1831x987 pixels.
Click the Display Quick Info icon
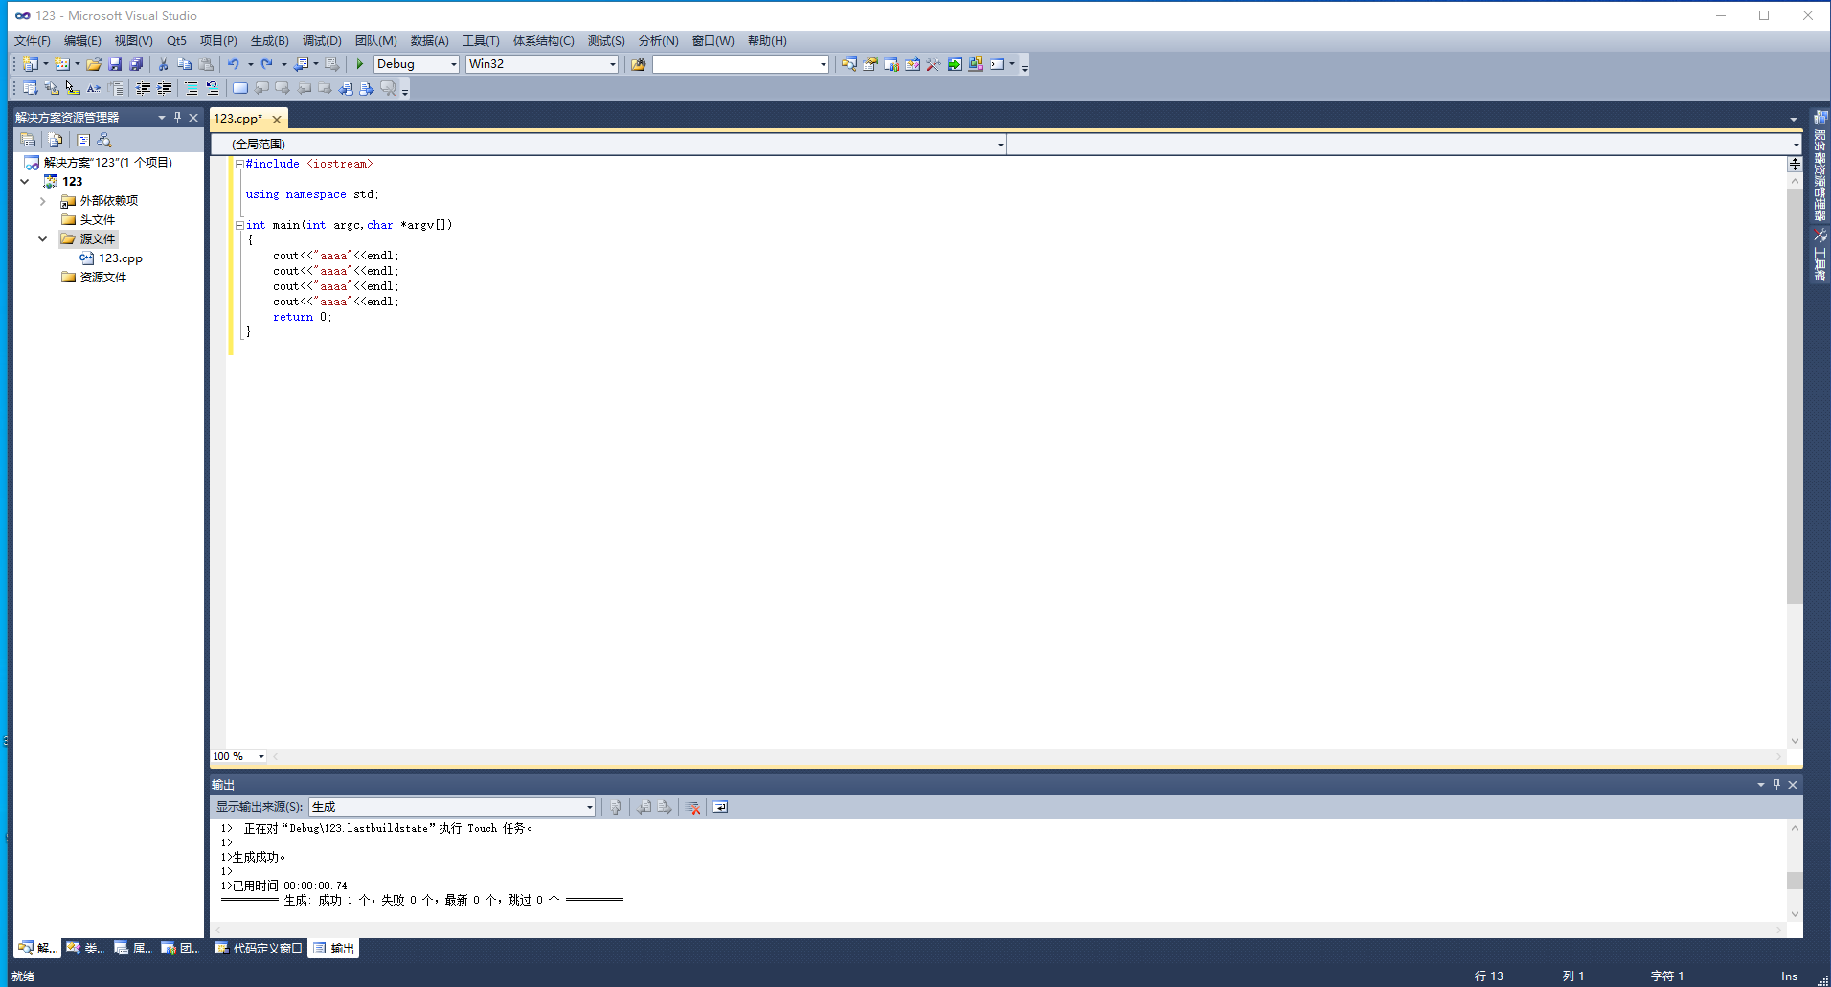[73, 88]
